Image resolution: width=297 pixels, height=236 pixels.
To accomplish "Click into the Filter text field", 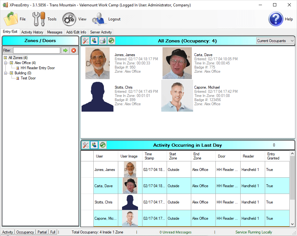I will (37, 50).
